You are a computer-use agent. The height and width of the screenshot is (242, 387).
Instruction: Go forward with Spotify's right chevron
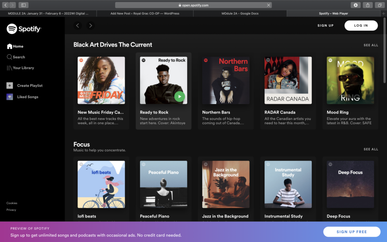click(91, 25)
